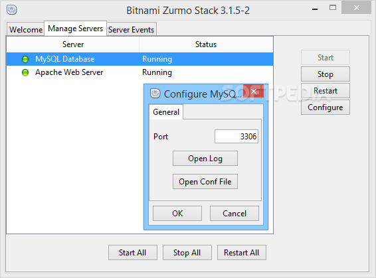Click the Apache Web Server green status icon
376x278 pixels.
tap(25, 72)
